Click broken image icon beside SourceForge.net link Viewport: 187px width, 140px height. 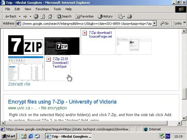pos(85,33)
